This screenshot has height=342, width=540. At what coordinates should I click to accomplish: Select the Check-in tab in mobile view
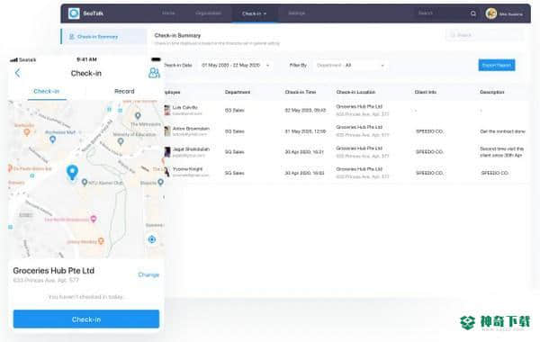(x=47, y=91)
